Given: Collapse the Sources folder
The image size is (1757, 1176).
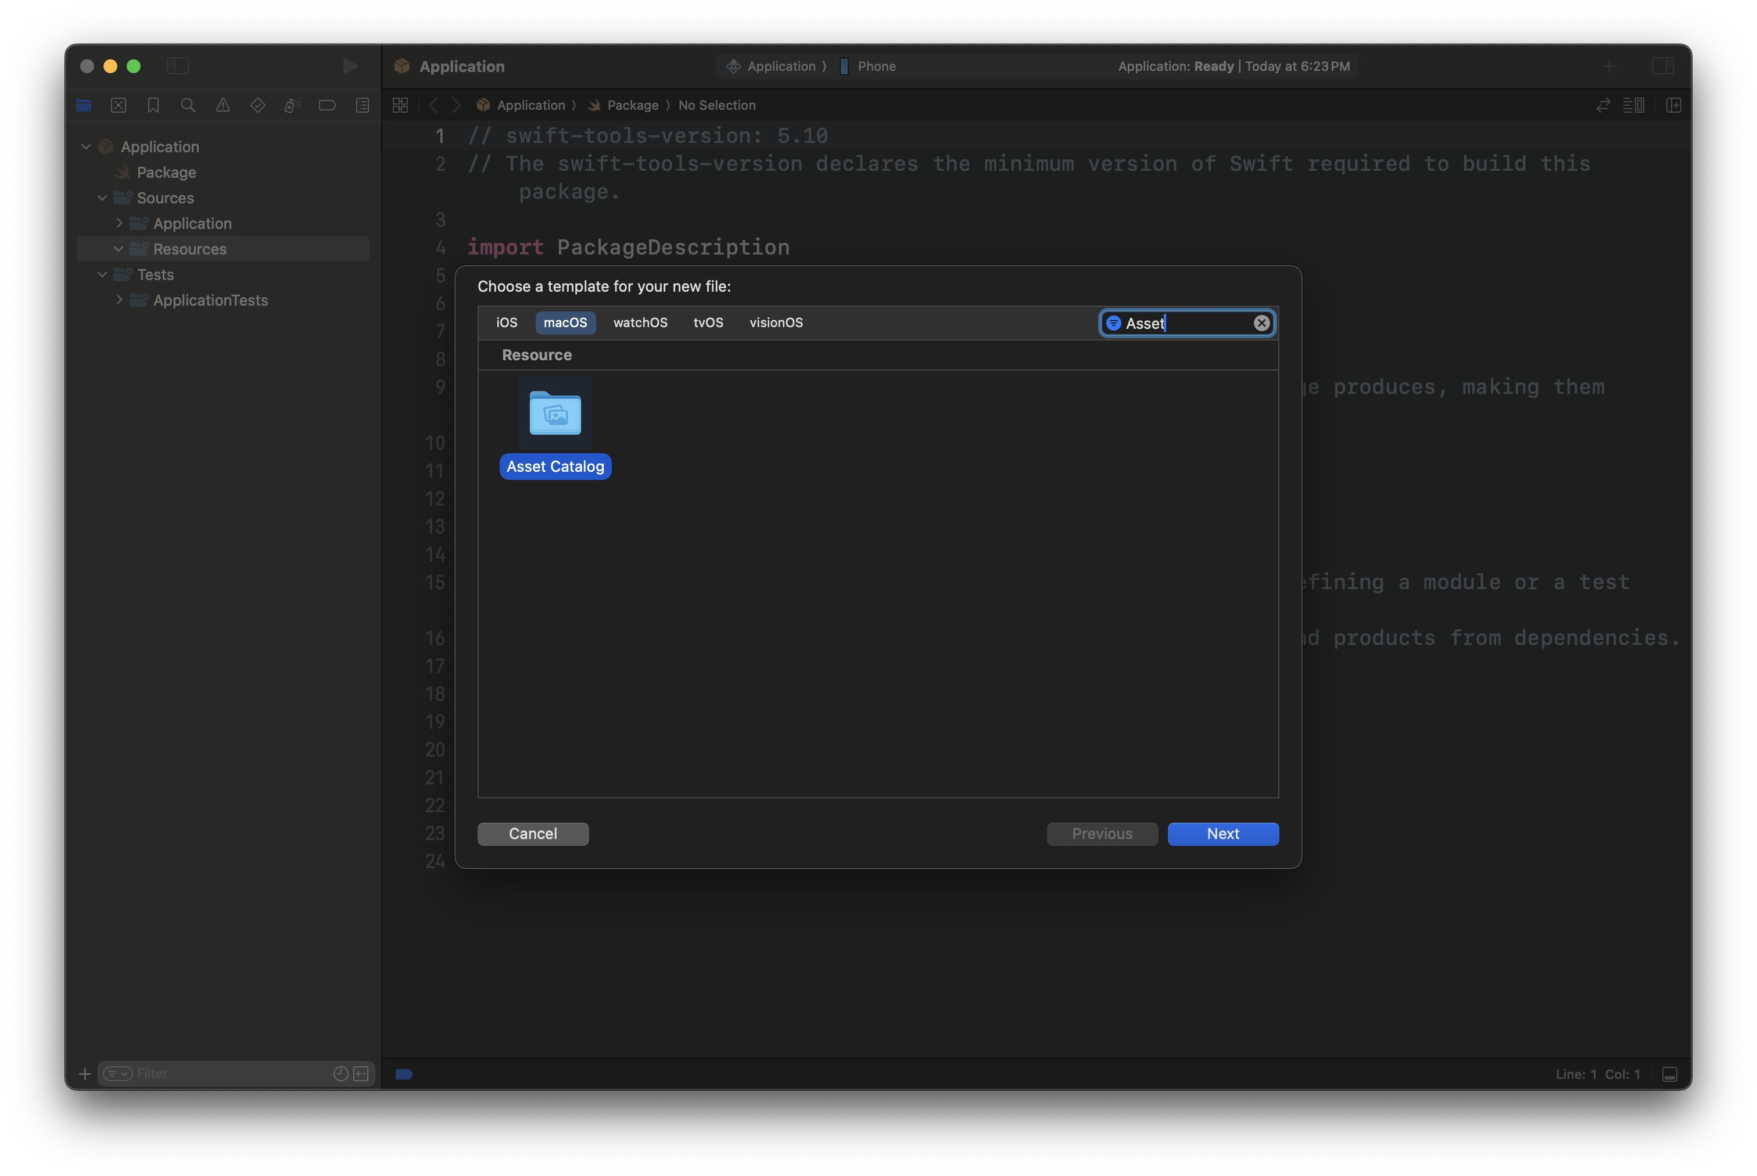Looking at the screenshot, I should 103,198.
